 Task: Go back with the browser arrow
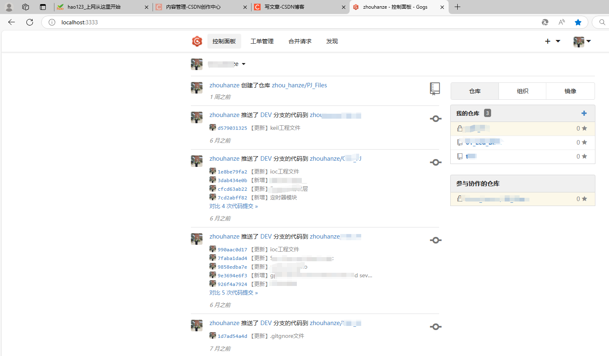point(12,22)
